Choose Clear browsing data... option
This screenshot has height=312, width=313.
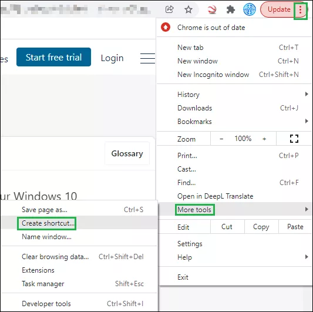click(x=79, y=257)
